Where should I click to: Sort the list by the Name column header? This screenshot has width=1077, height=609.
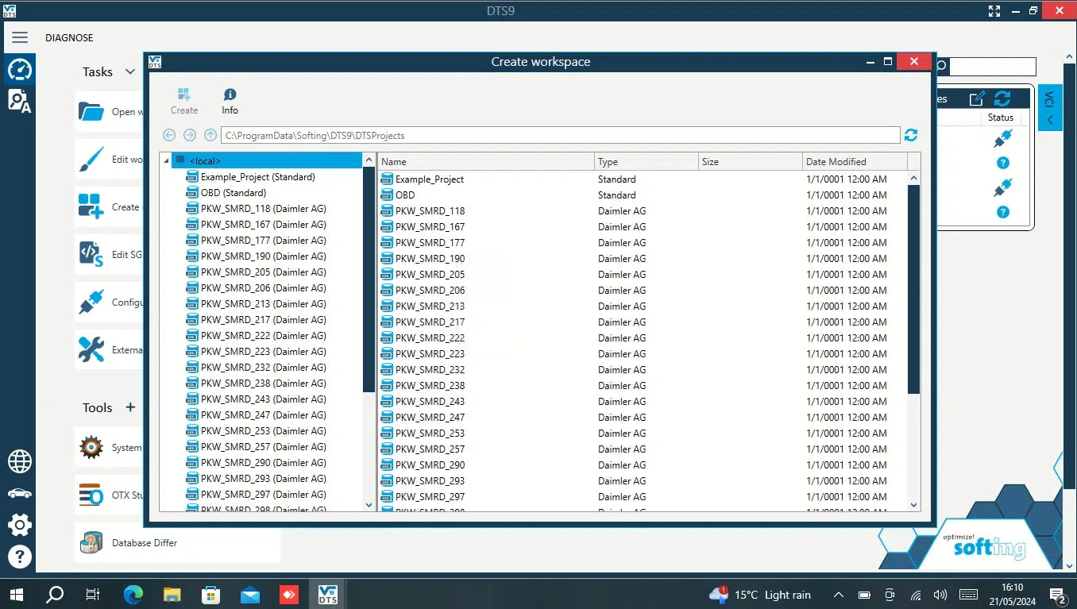pyautogui.click(x=485, y=162)
